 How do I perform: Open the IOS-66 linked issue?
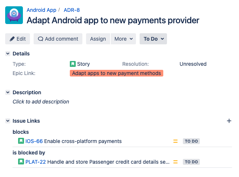tap(34, 141)
